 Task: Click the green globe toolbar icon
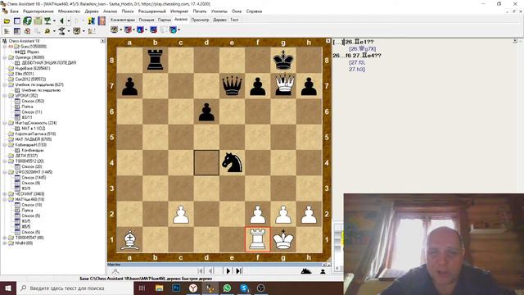(27, 20)
